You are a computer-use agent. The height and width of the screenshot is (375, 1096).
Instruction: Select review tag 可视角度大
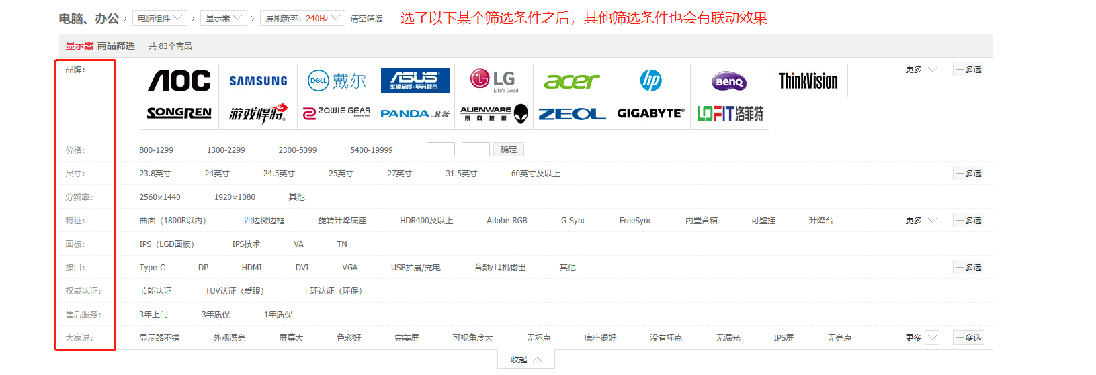click(x=472, y=337)
